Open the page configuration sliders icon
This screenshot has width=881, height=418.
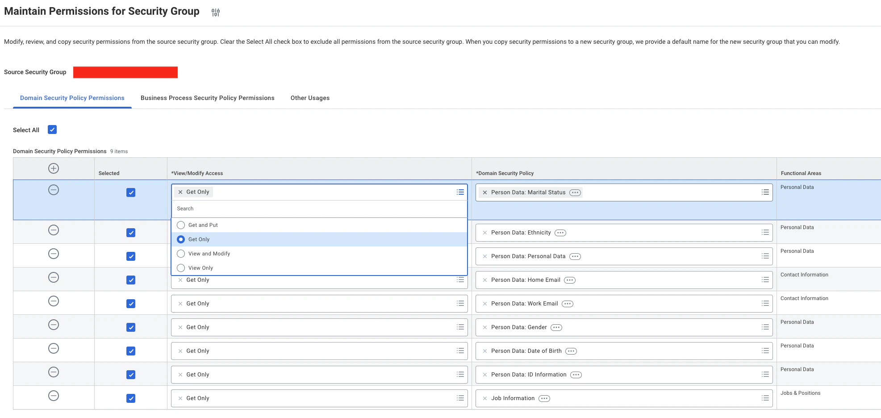216,13
